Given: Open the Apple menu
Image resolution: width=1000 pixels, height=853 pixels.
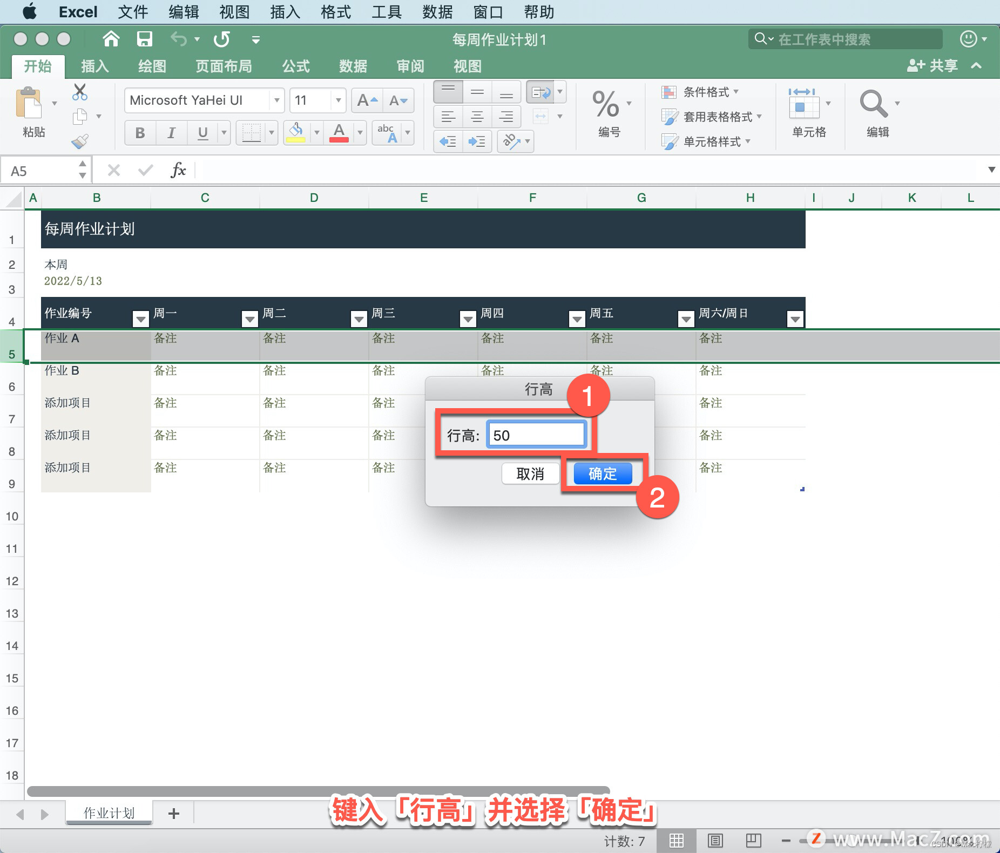Looking at the screenshot, I should (30, 11).
